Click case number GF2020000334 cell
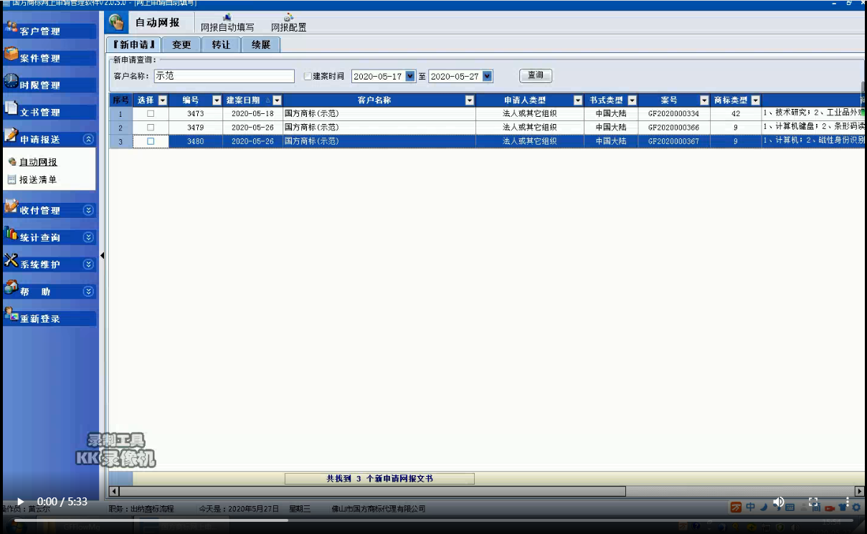This screenshot has height=534, width=867. click(x=673, y=113)
